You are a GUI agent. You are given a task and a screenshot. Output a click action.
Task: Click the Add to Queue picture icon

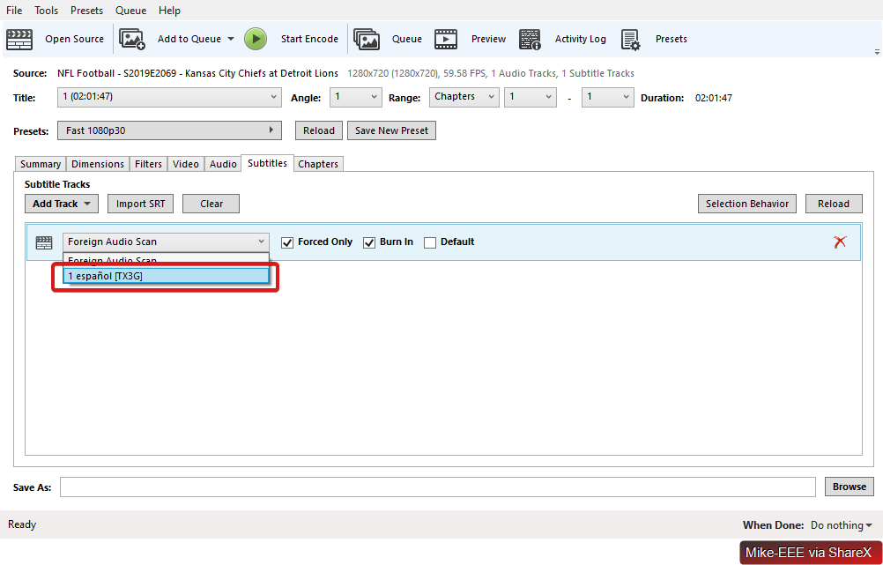132,39
